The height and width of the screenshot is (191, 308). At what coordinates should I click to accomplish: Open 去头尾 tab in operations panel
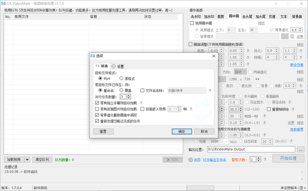click(x=247, y=17)
